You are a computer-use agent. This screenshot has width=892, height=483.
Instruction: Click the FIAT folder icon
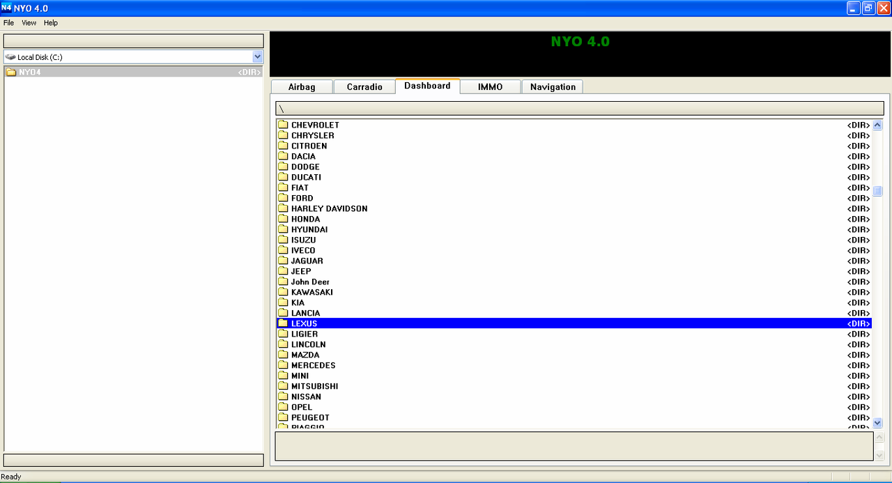pyautogui.click(x=283, y=187)
